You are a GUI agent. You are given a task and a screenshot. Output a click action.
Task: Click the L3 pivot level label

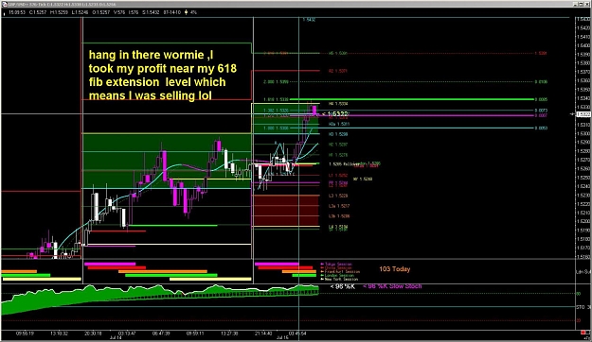pos(338,196)
